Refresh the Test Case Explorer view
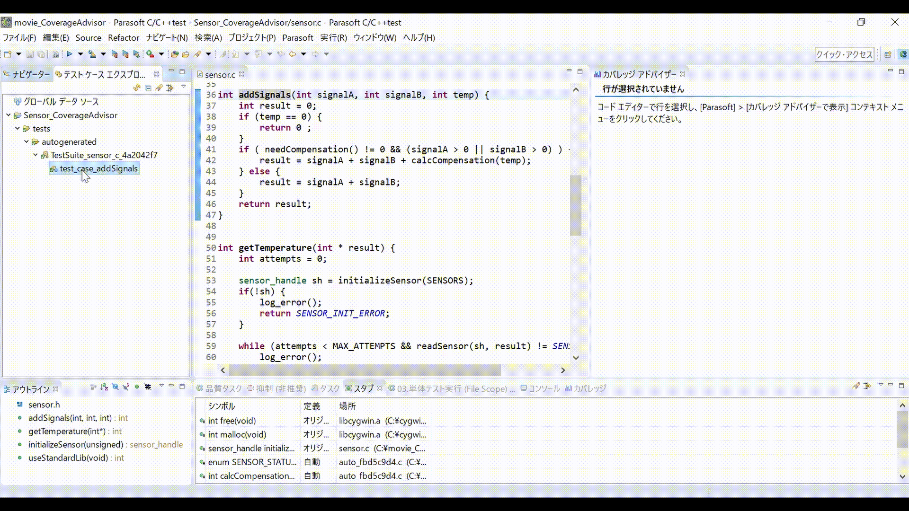The height and width of the screenshot is (511, 909). tap(137, 88)
